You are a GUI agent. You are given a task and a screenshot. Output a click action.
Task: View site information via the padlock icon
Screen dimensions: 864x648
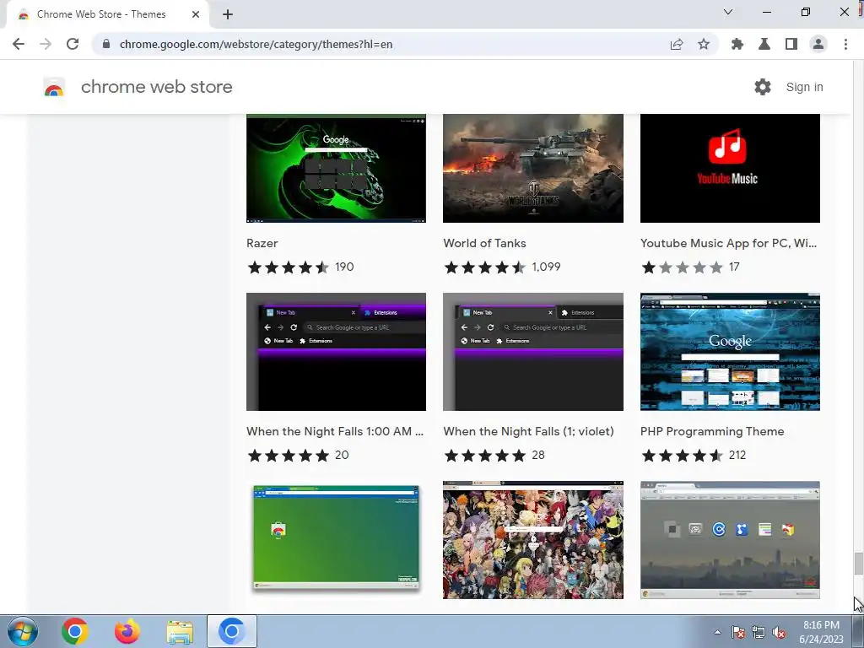click(x=106, y=44)
